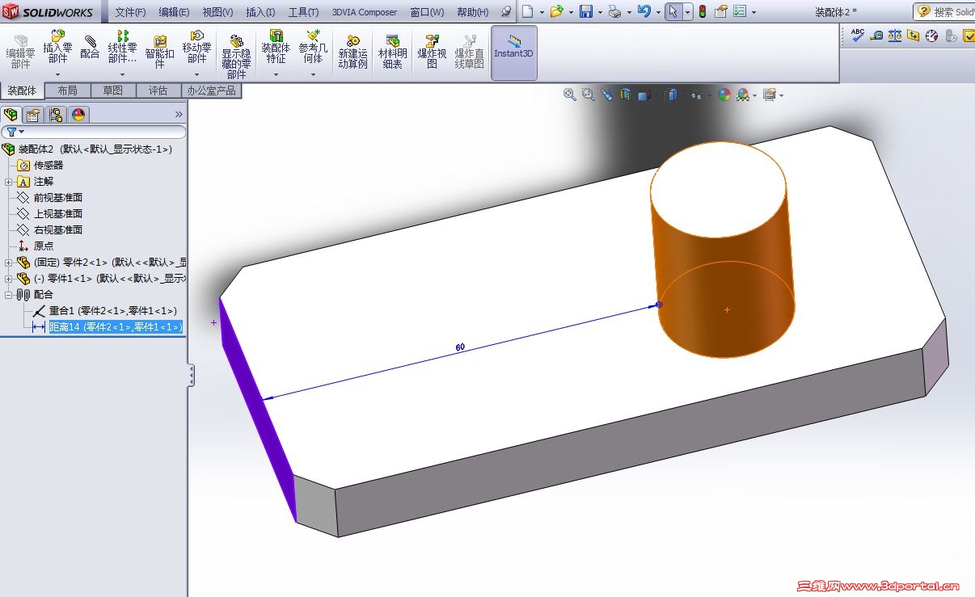975x597 pixels.
Task: Click the 材料明细表 (Bill of Materials) tool
Action: 392,51
